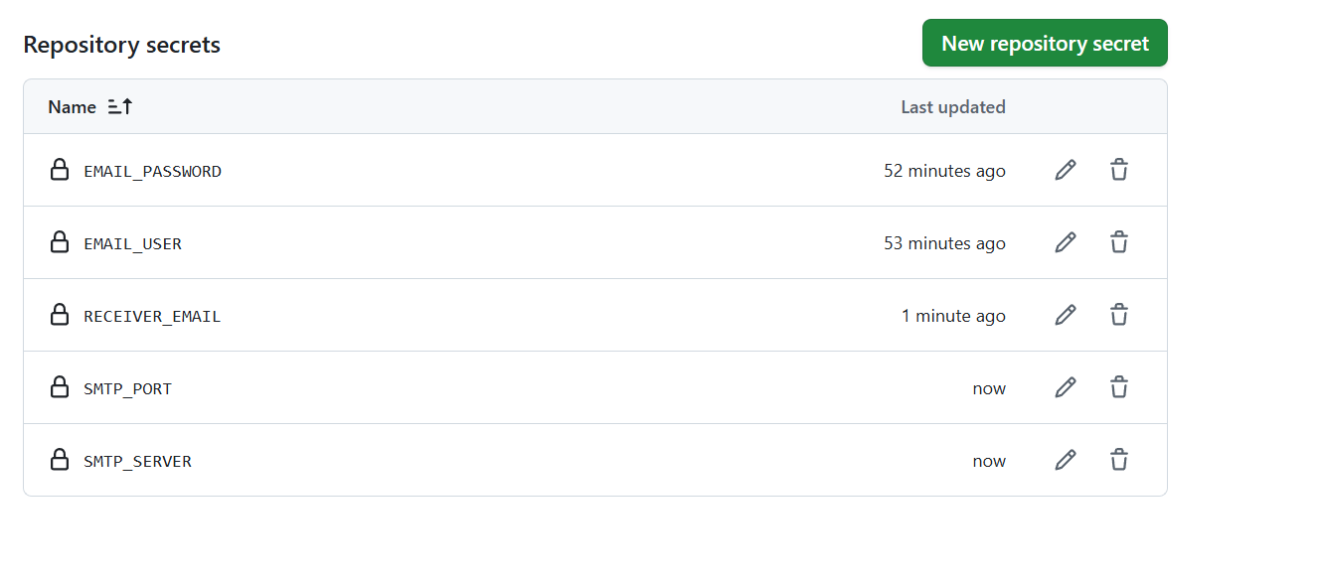This screenshot has width=1319, height=584.
Task: Delete the SMTP_PORT secret
Action: 1119,387
